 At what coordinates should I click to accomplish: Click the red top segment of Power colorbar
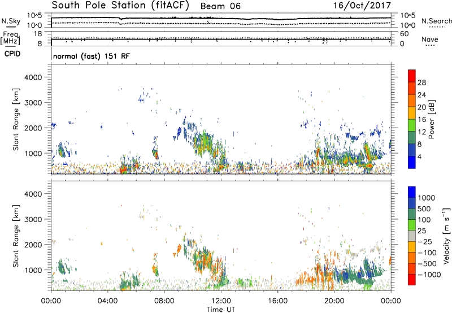(x=412, y=76)
